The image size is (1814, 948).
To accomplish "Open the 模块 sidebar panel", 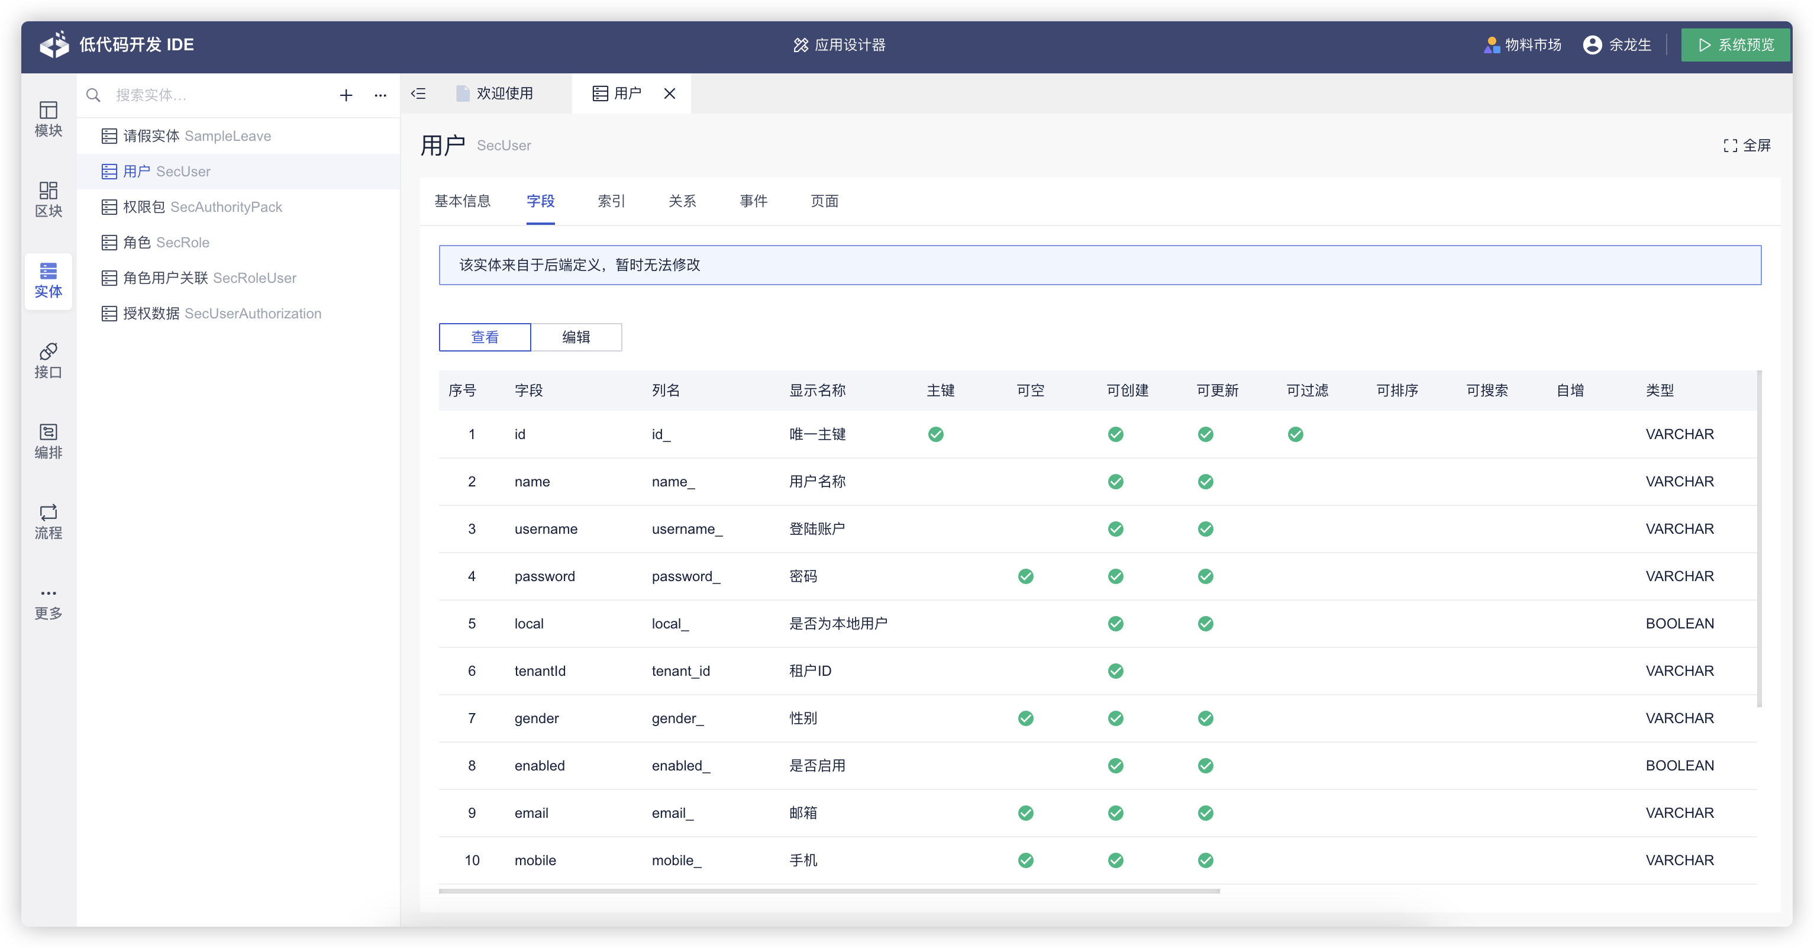I will pyautogui.click(x=48, y=119).
